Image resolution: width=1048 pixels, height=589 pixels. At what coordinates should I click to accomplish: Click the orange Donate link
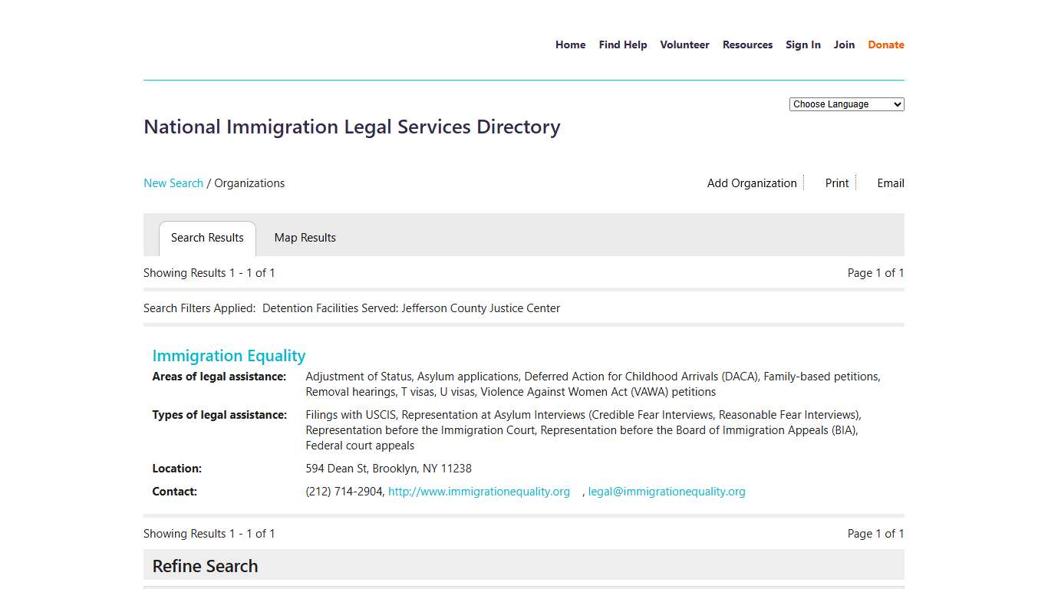[x=885, y=44]
